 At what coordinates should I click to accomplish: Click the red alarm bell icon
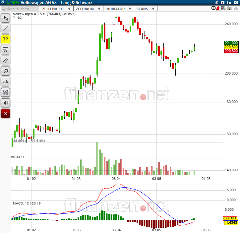tap(218, 8)
